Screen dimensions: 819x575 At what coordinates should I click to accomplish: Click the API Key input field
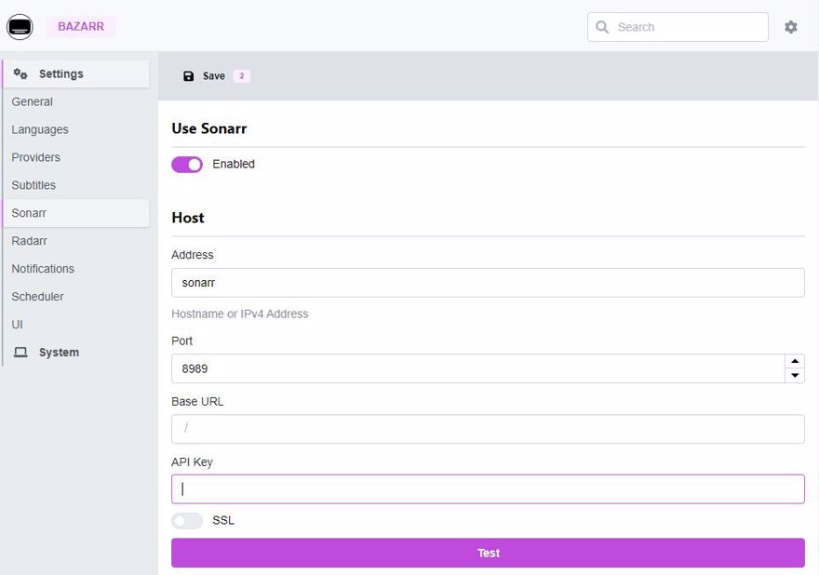(x=488, y=488)
